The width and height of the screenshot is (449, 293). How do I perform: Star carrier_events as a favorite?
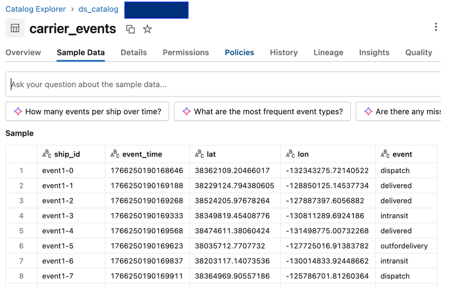pyautogui.click(x=147, y=29)
